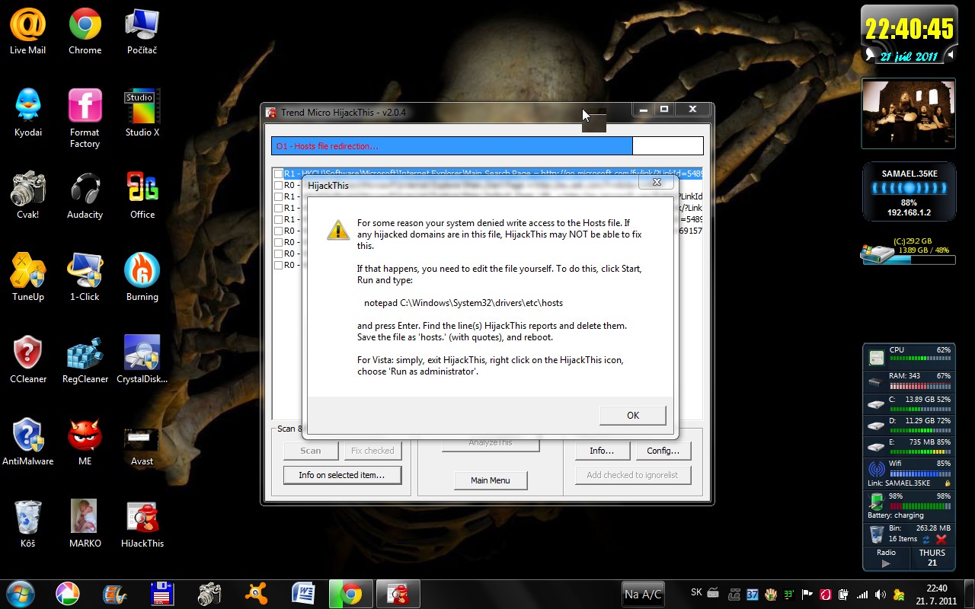
Task: Close the HijackThis warning dialog
Action: 656,183
